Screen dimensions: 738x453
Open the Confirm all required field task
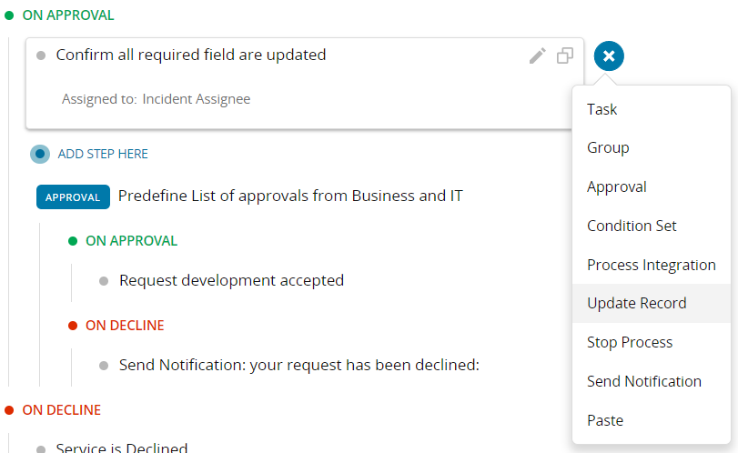[191, 55]
